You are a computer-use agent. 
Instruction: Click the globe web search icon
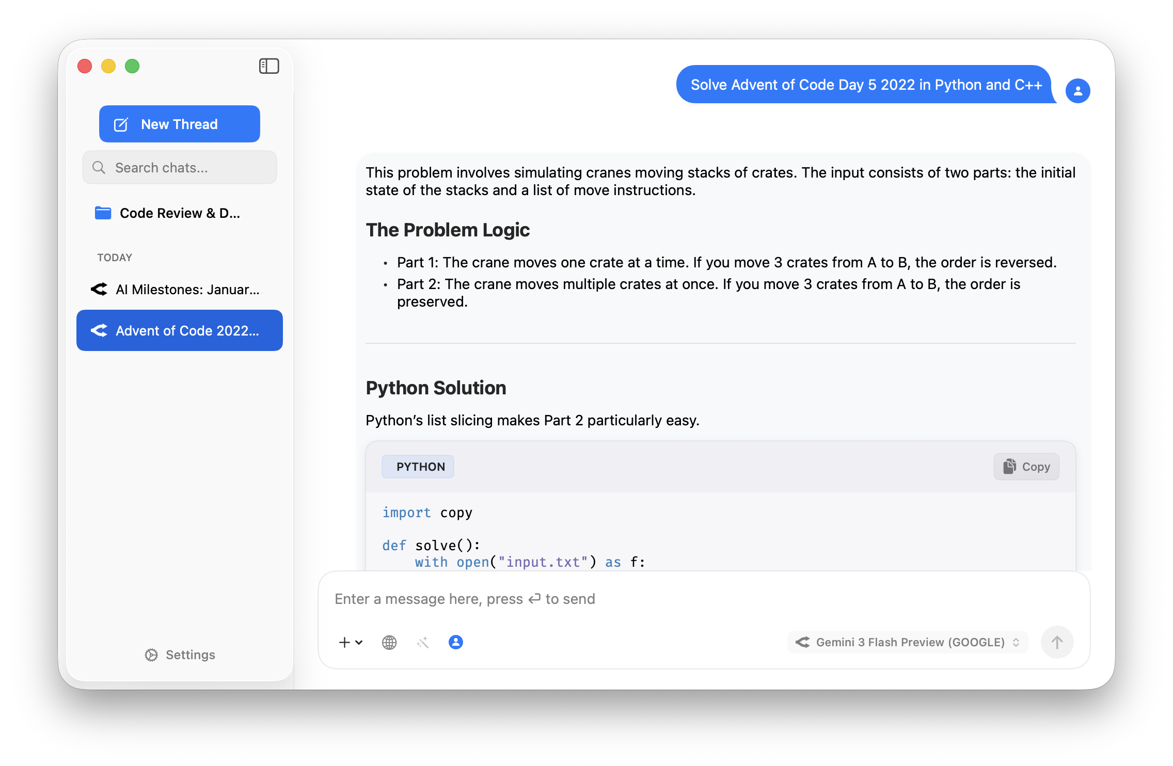[x=389, y=642]
